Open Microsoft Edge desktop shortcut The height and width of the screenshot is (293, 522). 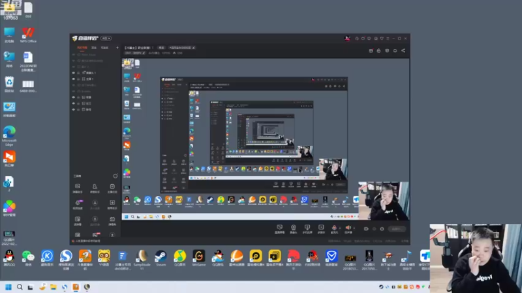(x=9, y=136)
